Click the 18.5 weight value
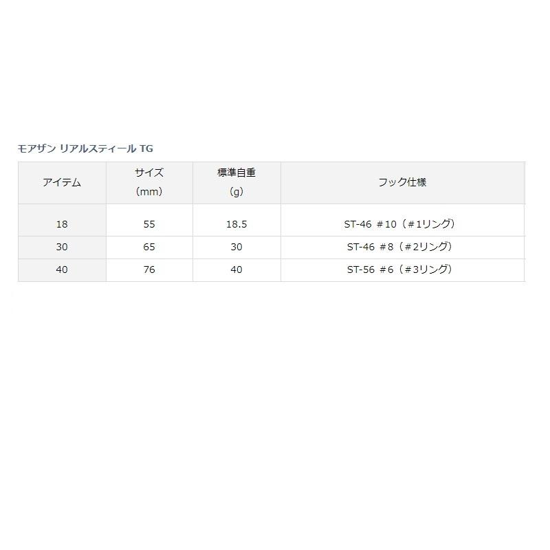 pos(236,224)
